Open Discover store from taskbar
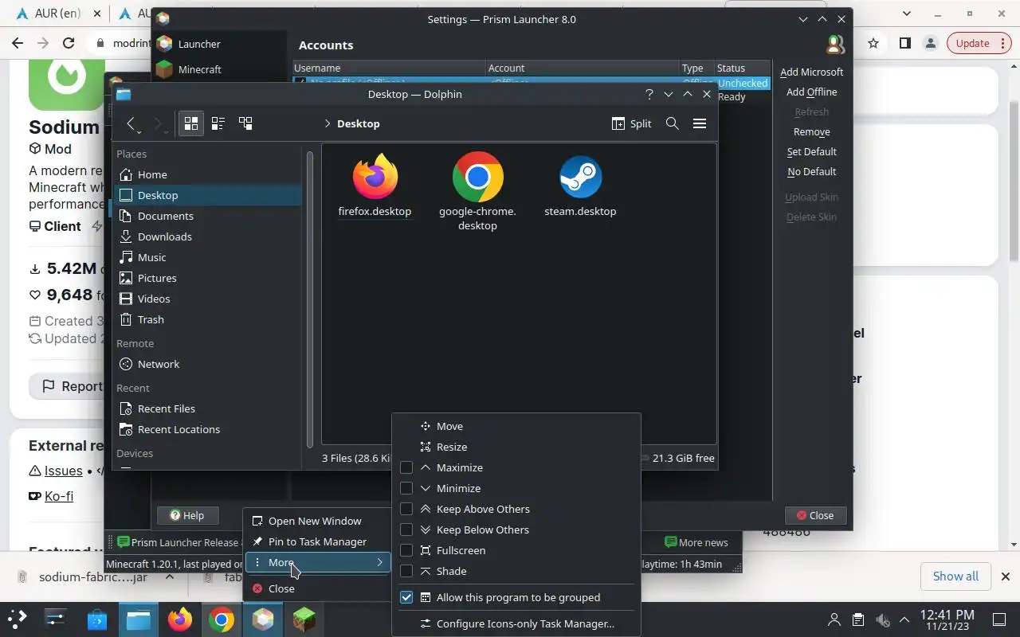Image resolution: width=1020 pixels, height=637 pixels. tap(97, 619)
